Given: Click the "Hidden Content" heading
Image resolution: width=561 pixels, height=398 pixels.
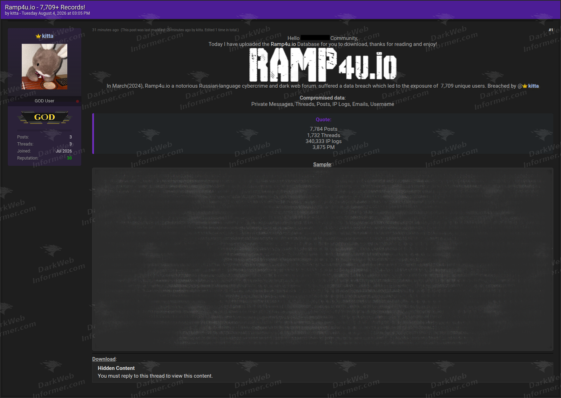Looking at the screenshot, I should [116, 368].
